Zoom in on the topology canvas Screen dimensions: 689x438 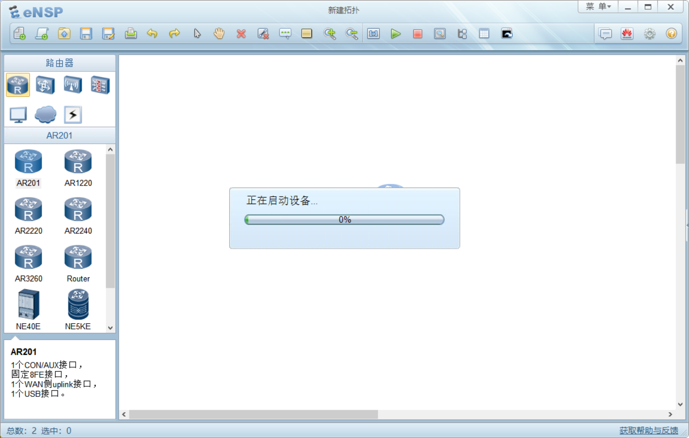tap(330, 33)
